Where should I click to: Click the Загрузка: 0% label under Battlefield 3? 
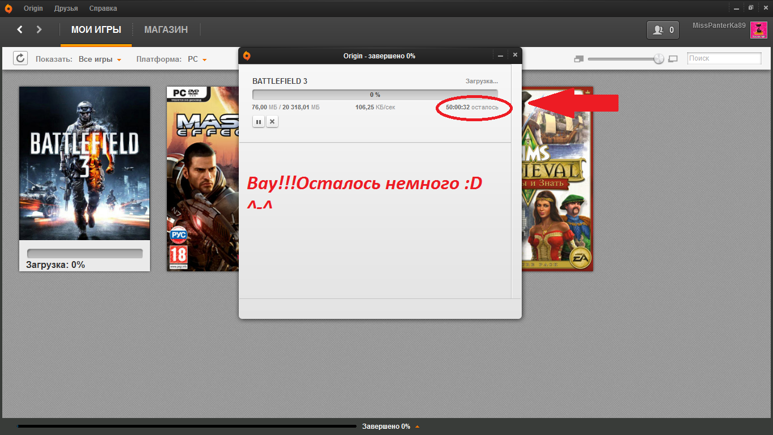click(x=55, y=265)
